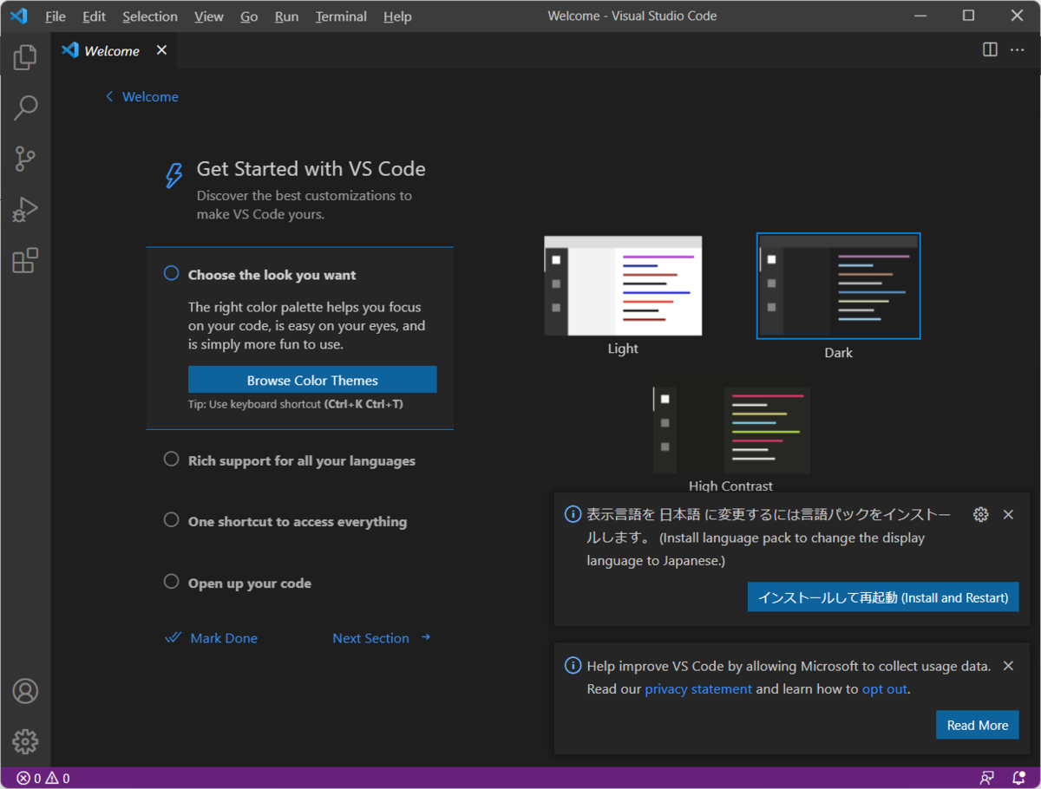Viewport: 1041px width, 789px height.
Task: Click 'Choose the look you want' heading
Action: [x=272, y=275]
